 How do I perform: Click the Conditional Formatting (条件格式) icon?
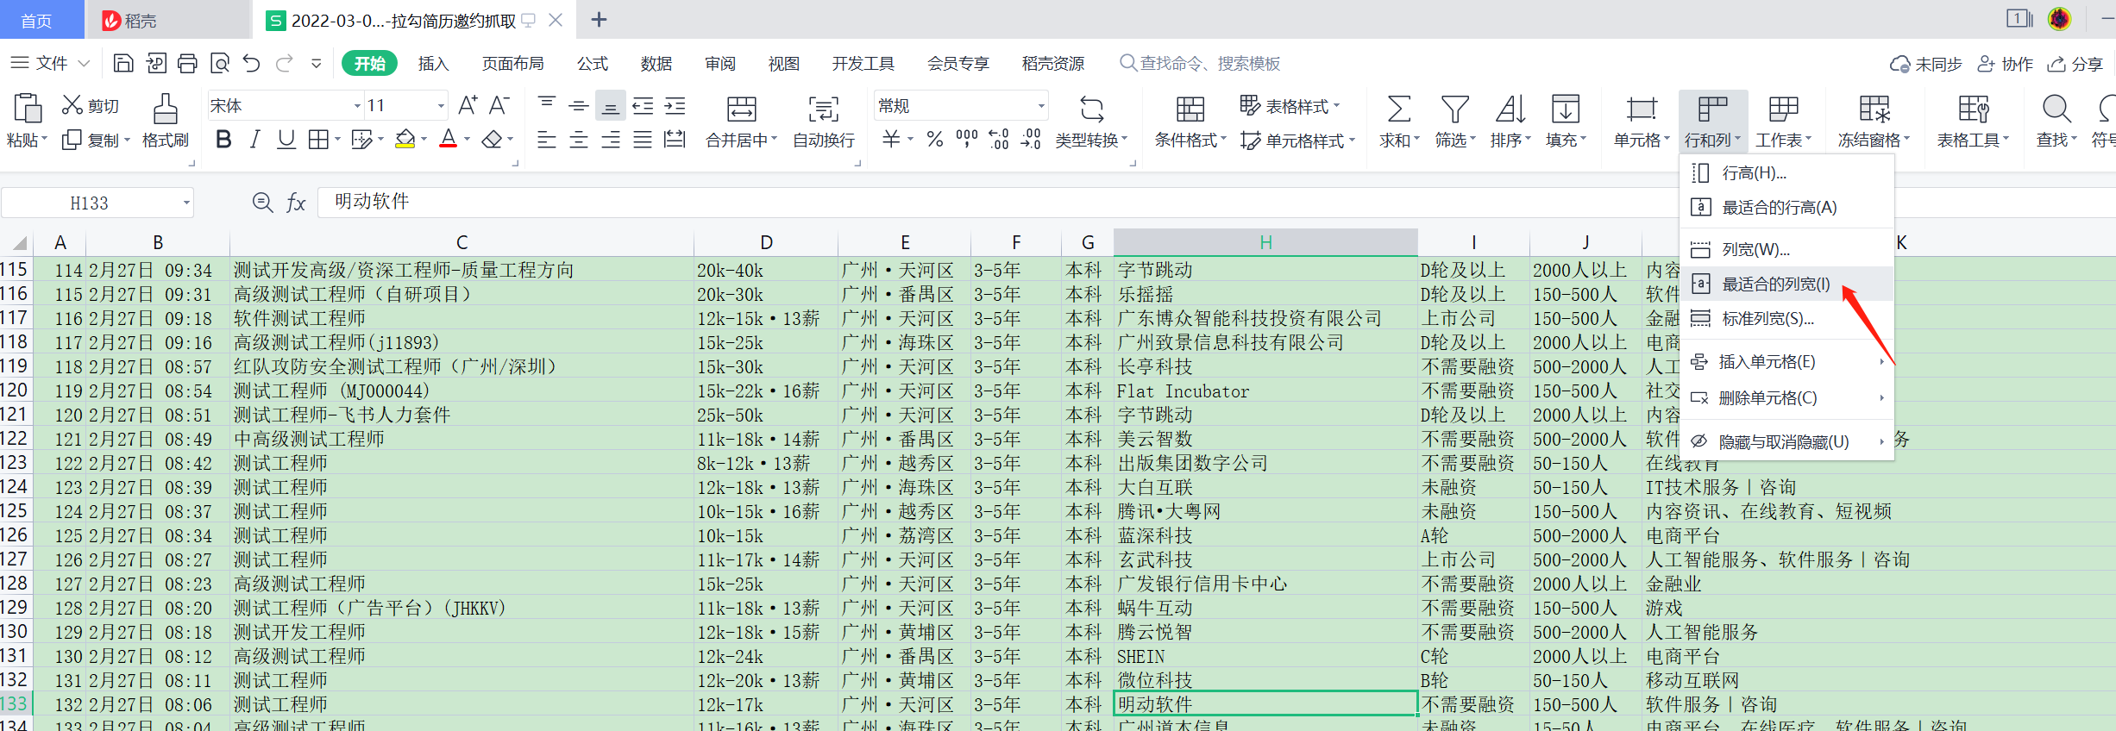point(1190,109)
